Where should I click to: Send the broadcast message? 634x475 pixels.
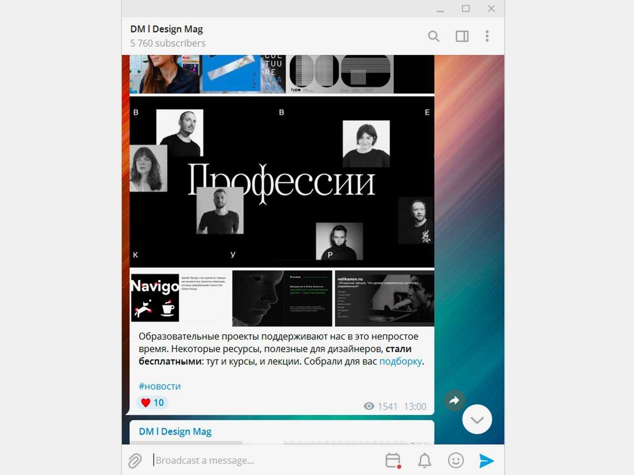(486, 461)
